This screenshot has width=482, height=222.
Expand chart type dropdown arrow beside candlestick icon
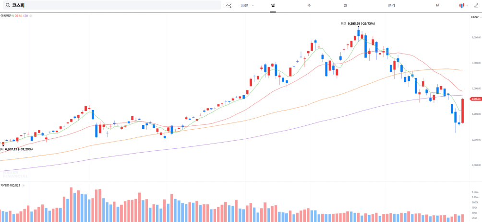(x=467, y=5)
